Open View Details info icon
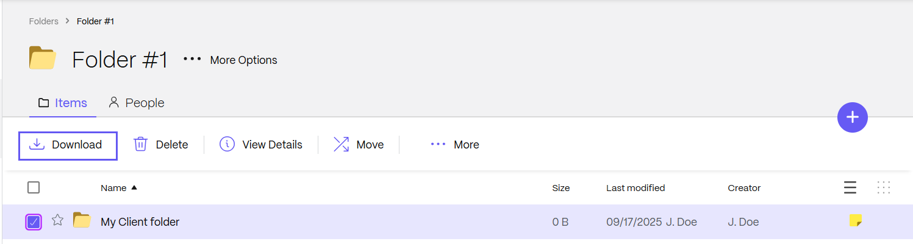The image size is (913, 244). pyautogui.click(x=227, y=145)
